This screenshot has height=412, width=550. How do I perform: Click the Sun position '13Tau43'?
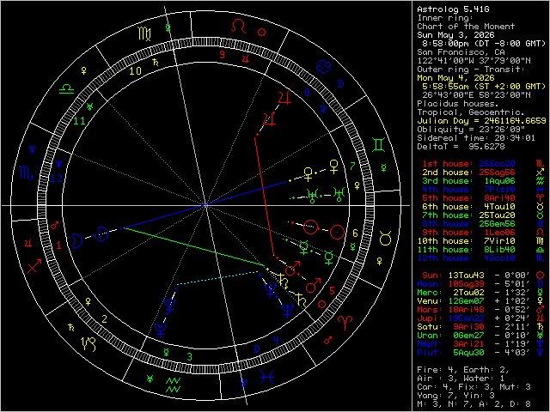click(466, 276)
